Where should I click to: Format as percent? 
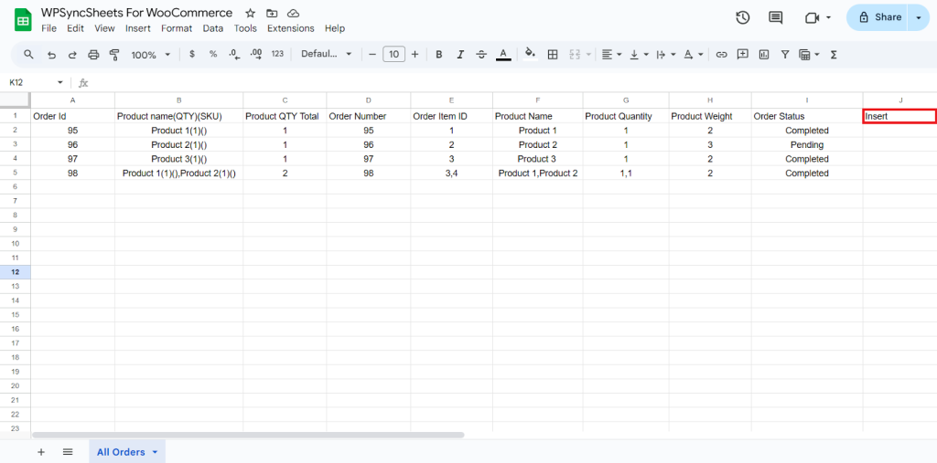click(213, 54)
